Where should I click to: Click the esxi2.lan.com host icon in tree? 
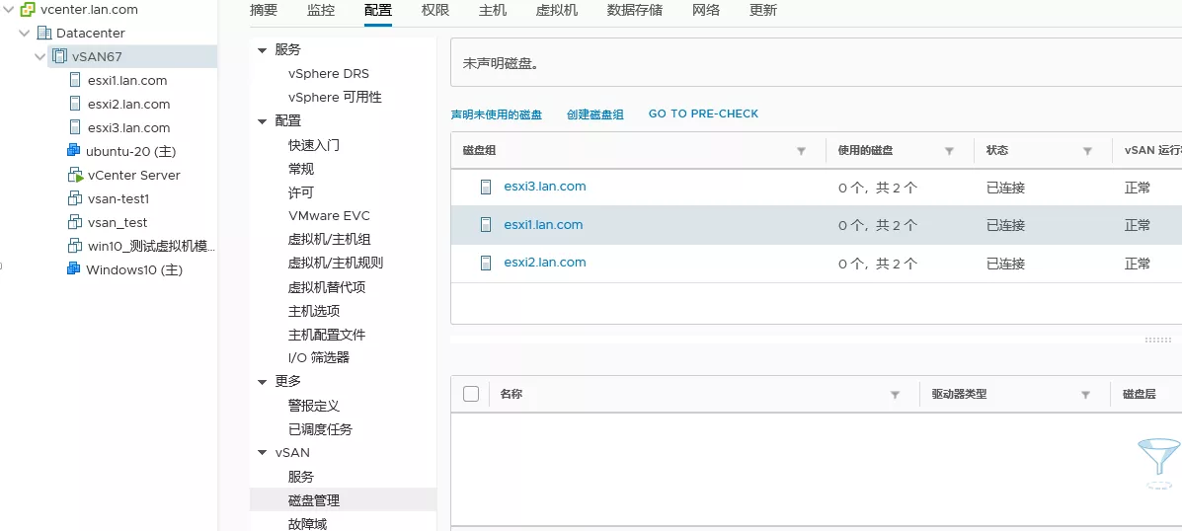click(75, 104)
